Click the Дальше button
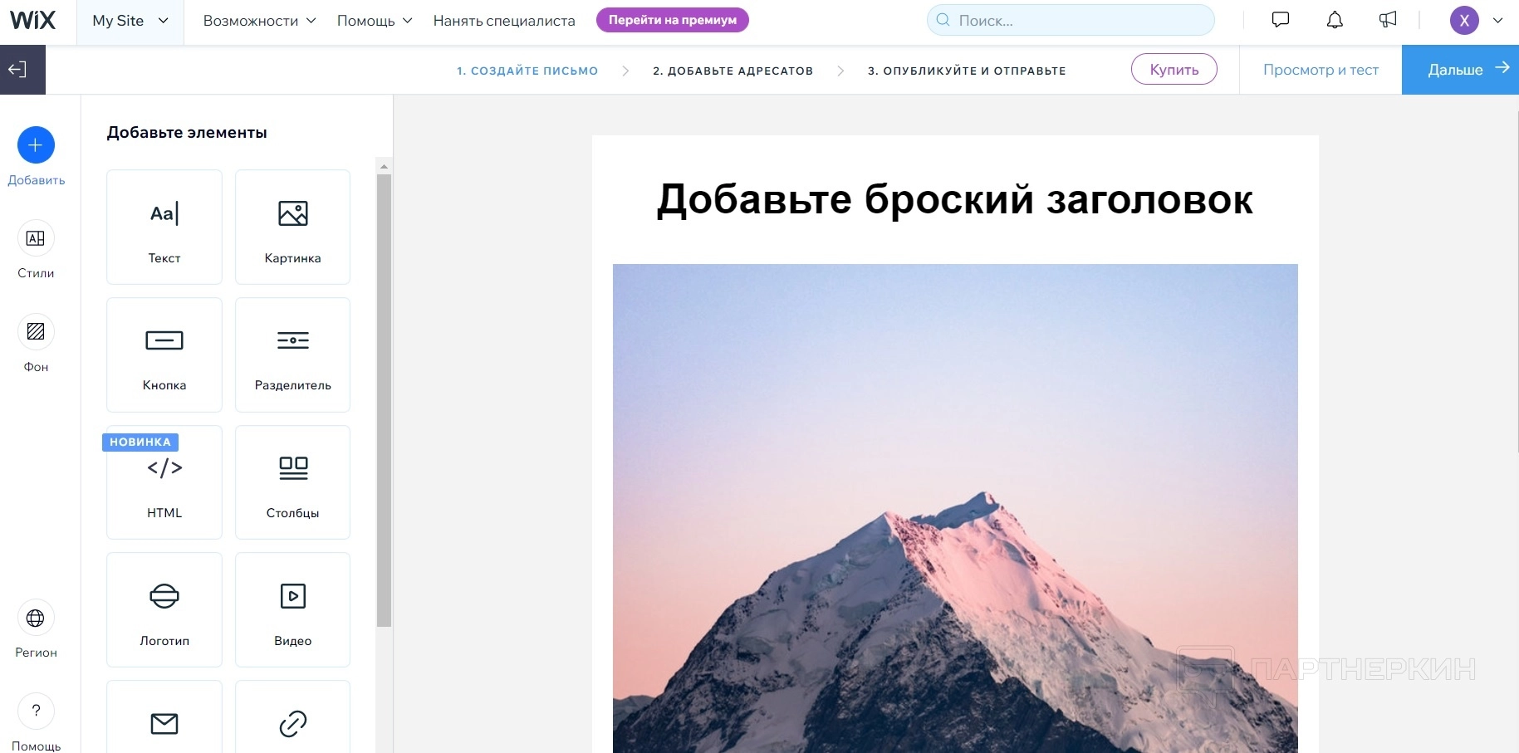 pyautogui.click(x=1460, y=70)
